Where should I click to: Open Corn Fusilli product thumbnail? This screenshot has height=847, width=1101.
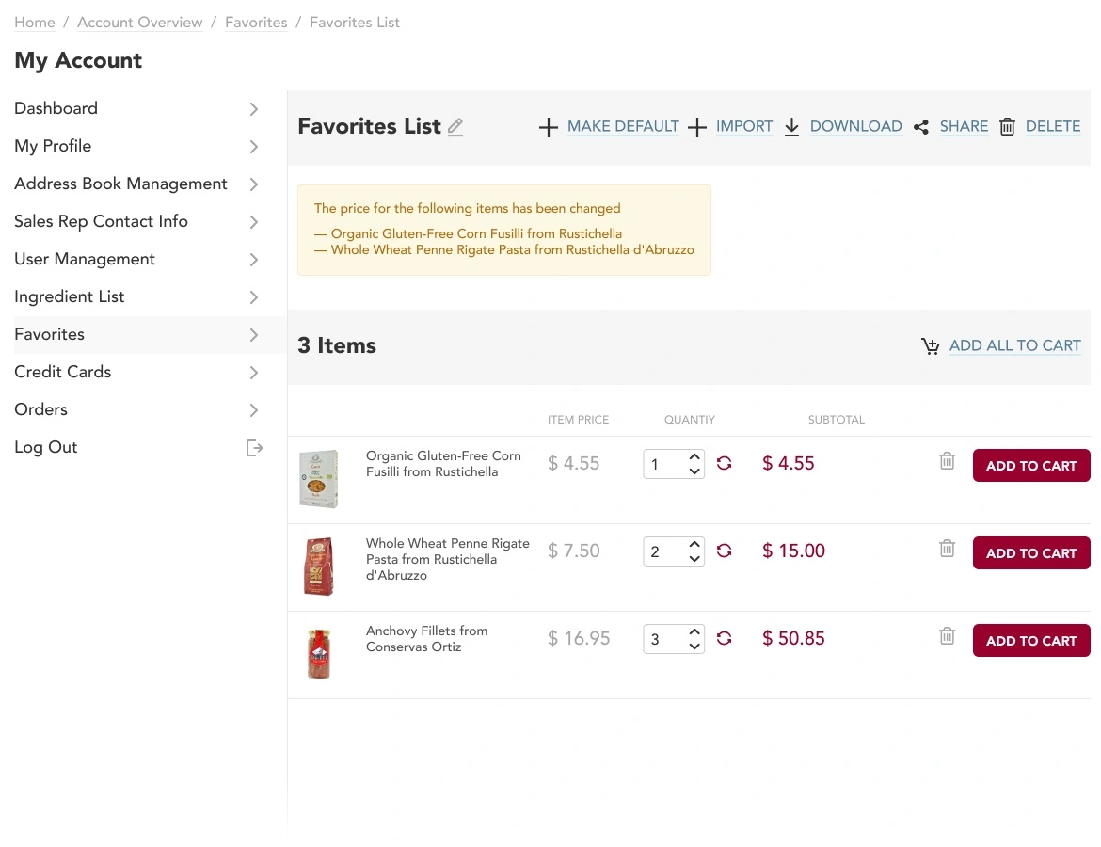tap(319, 479)
